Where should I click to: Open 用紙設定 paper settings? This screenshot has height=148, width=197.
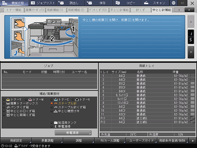click(x=16, y=141)
